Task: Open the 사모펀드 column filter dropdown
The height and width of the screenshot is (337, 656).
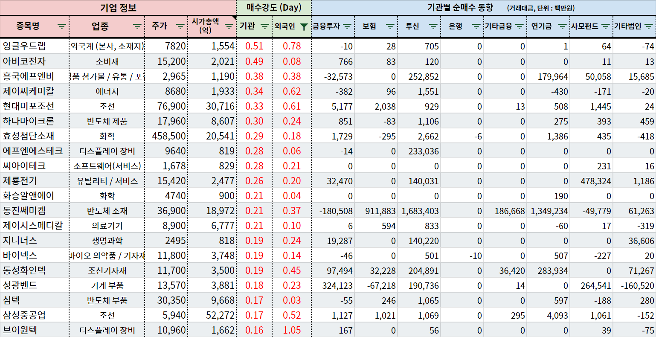Action: click(606, 26)
